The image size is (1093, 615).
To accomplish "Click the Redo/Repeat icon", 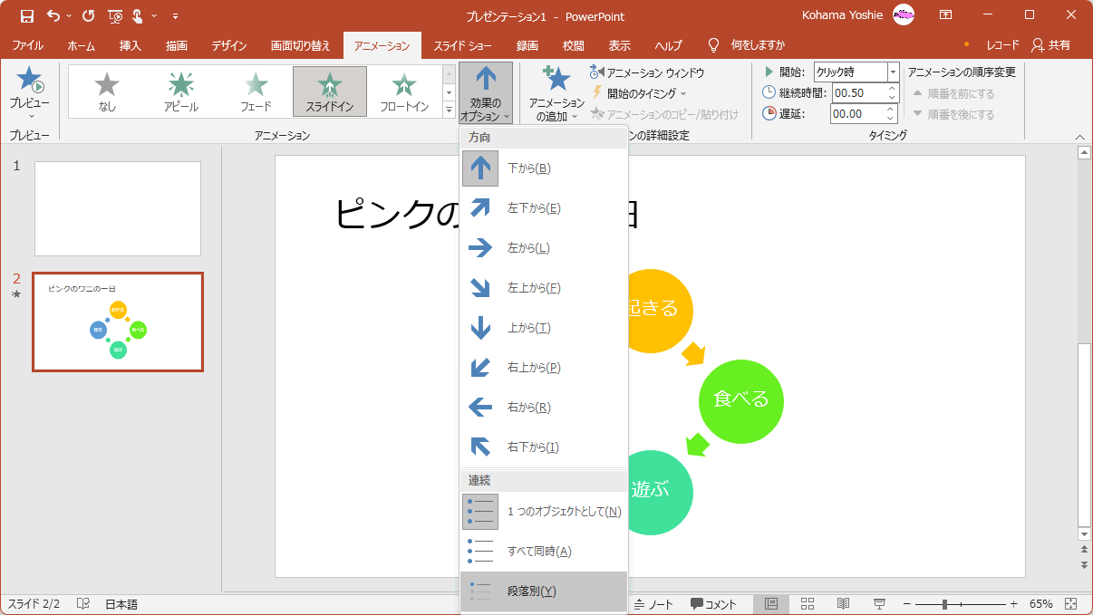I will [x=88, y=15].
